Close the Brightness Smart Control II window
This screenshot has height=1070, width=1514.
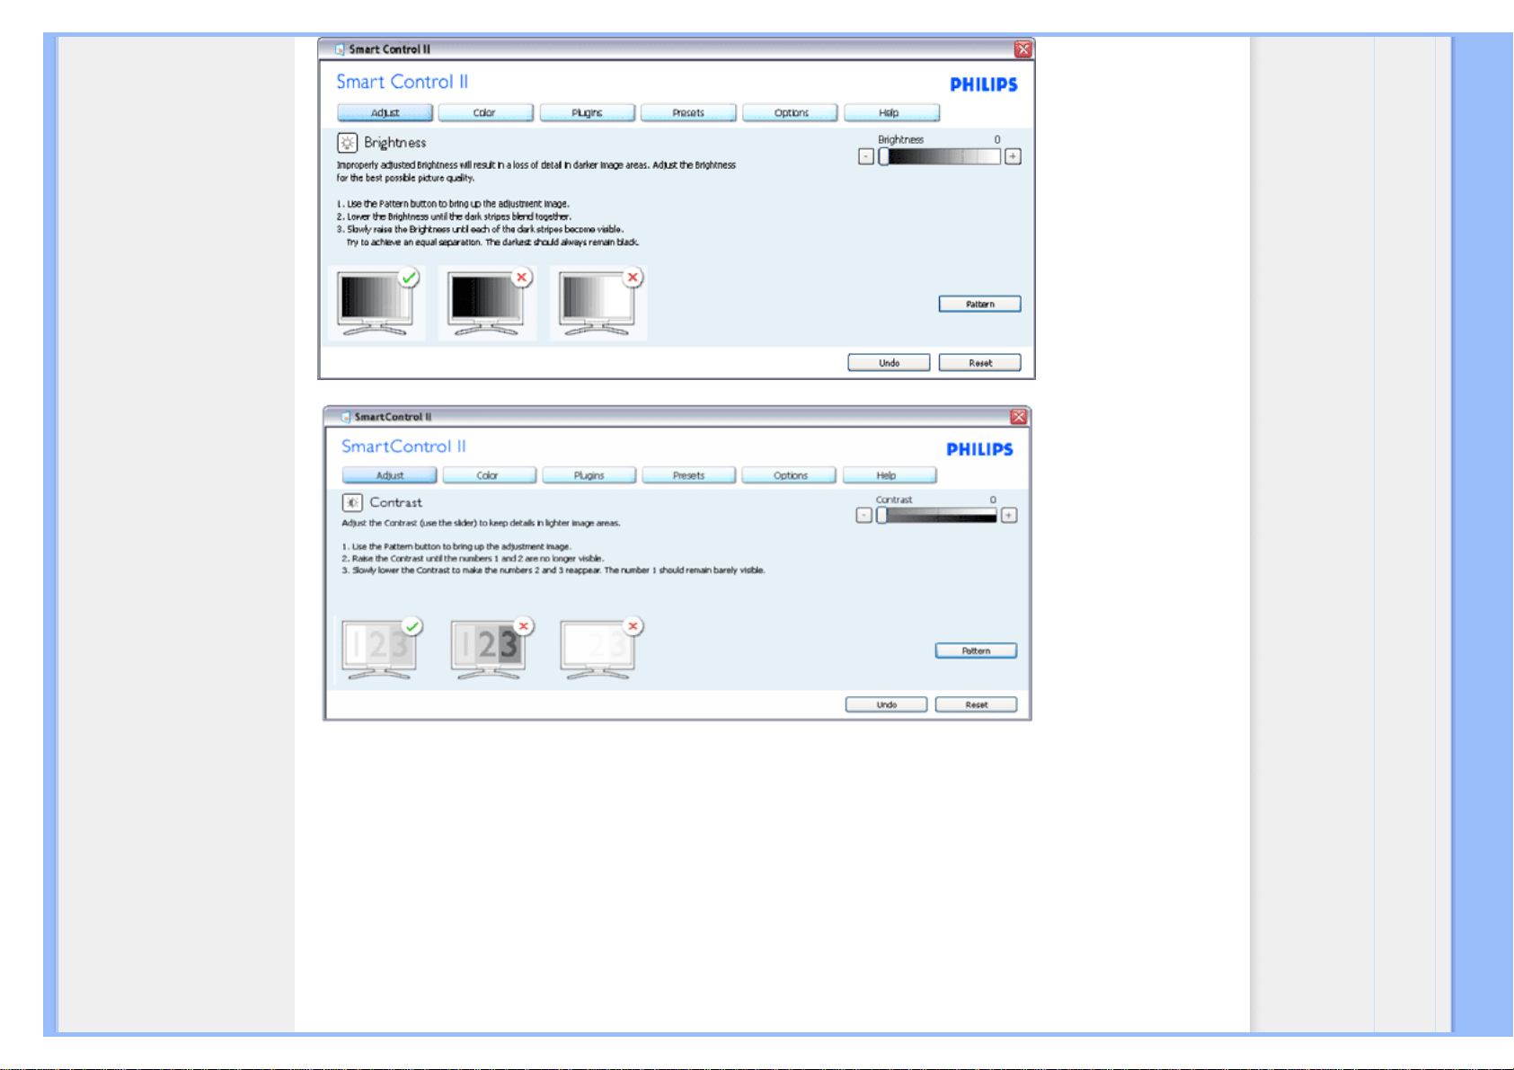pyautogui.click(x=1023, y=49)
